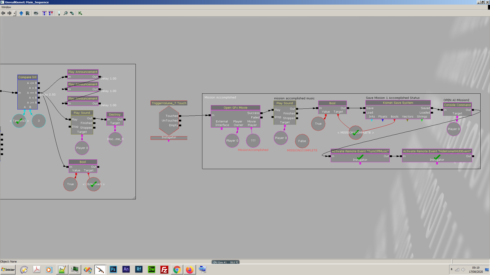Open the navigation history dropdown arrow
This screenshot has height=275, width=490.
coord(14,13)
